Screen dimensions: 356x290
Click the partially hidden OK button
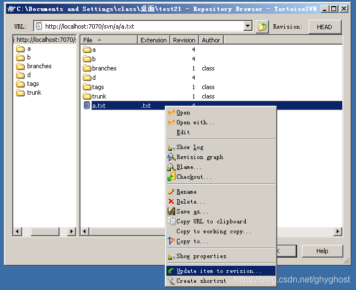tap(287, 251)
